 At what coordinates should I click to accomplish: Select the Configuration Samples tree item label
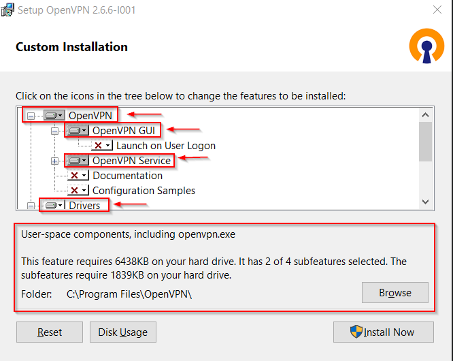144,191
